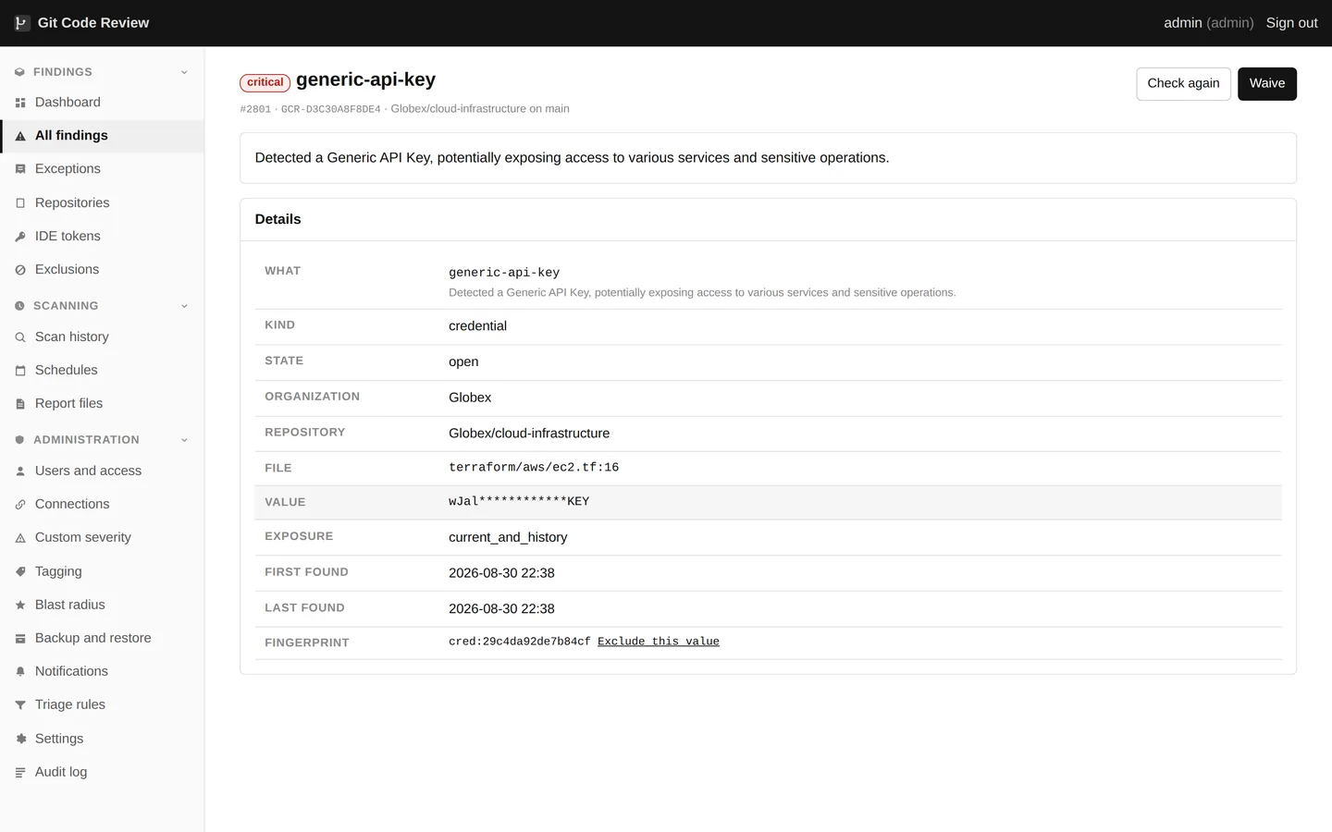Collapse the Findings section chevron
The height and width of the screenshot is (832, 1332).
click(x=184, y=72)
